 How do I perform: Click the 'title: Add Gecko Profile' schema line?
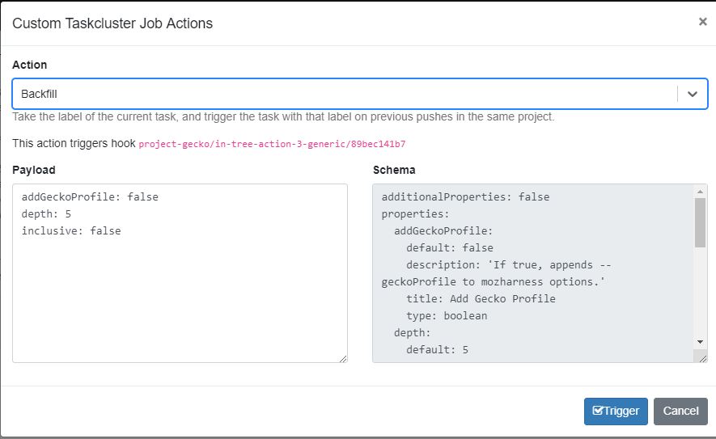click(x=481, y=299)
